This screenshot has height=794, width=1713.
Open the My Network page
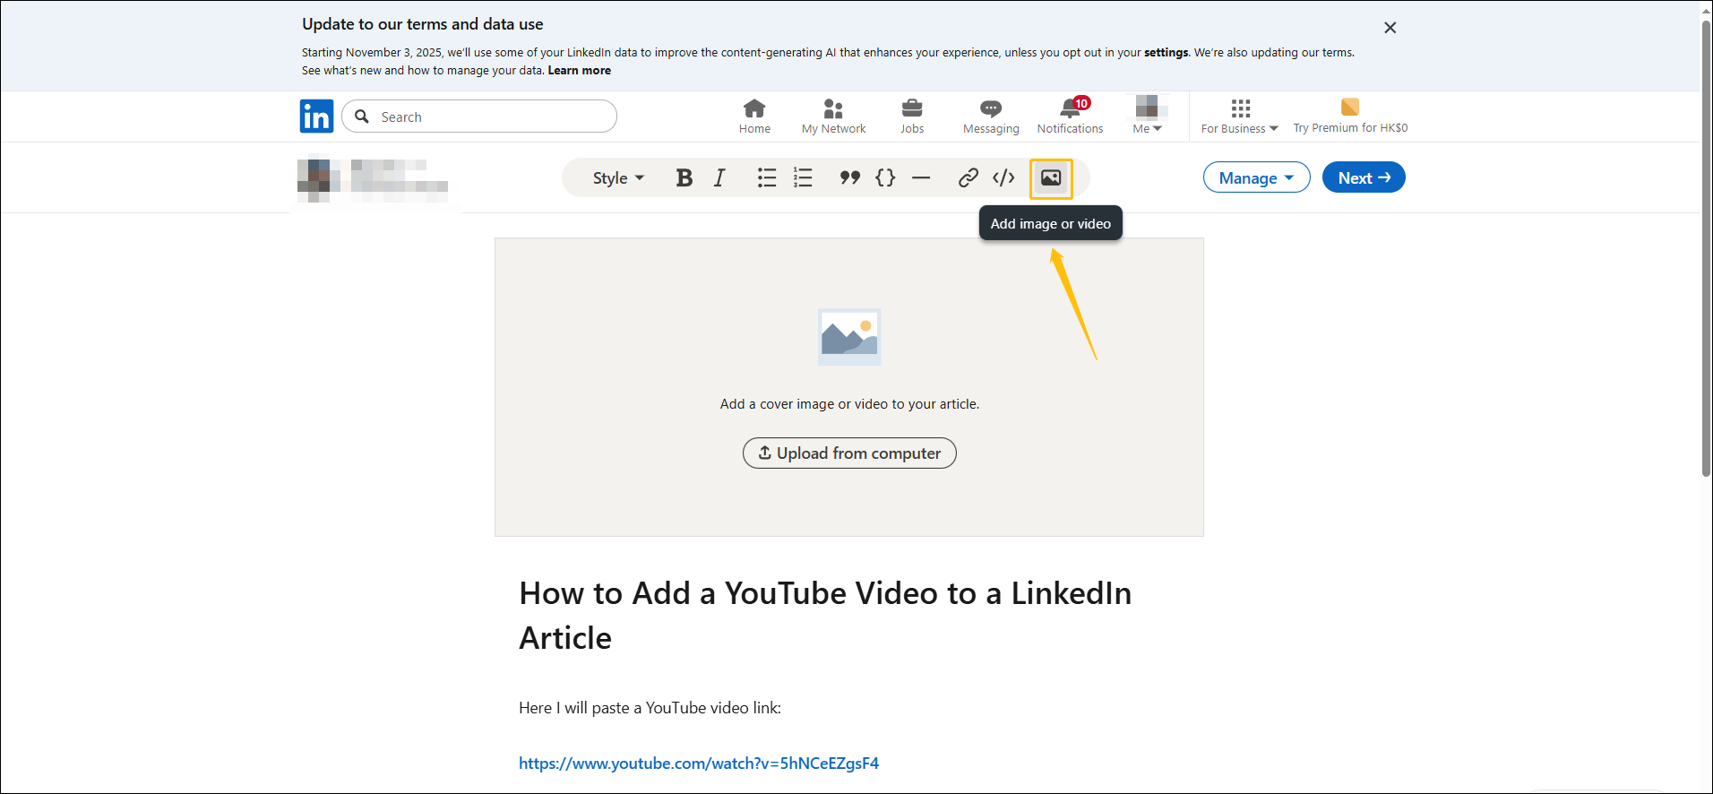pos(833,116)
